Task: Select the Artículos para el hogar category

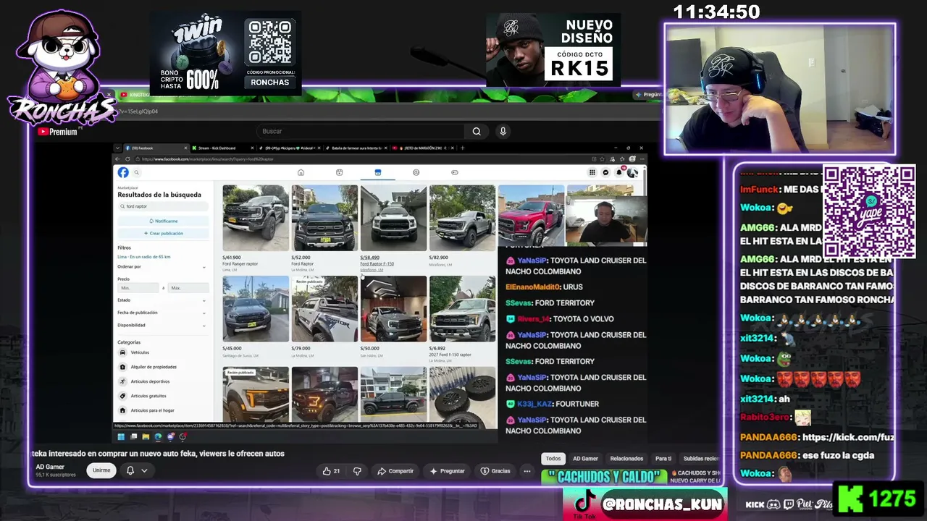Action: 162,410
